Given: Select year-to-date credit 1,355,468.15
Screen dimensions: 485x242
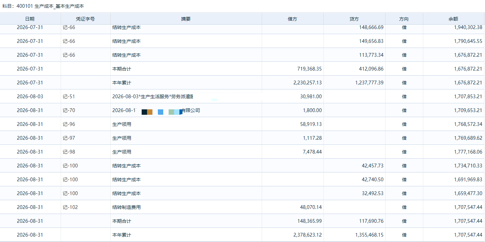Looking at the screenshot, I should tap(369, 235).
